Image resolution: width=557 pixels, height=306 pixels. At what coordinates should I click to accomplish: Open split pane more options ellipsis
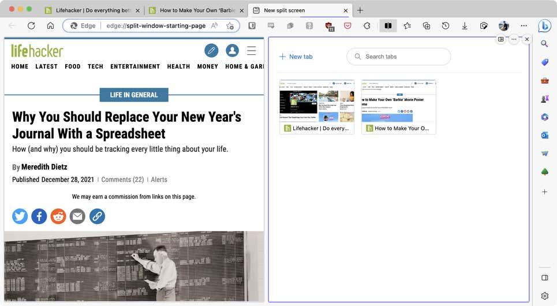click(514, 39)
